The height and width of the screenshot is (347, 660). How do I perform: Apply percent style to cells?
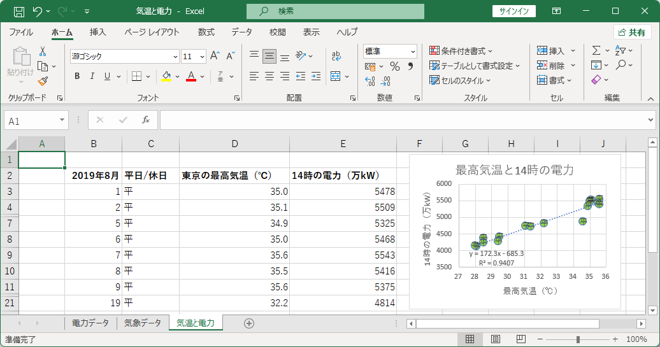point(395,66)
